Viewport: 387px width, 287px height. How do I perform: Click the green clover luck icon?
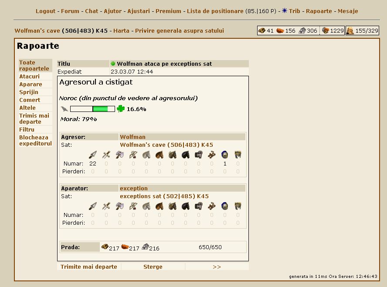[x=121, y=109]
